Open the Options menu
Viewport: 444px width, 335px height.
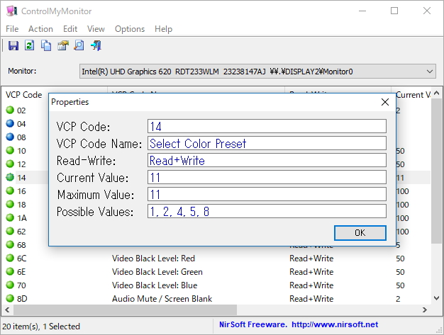click(130, 29)
